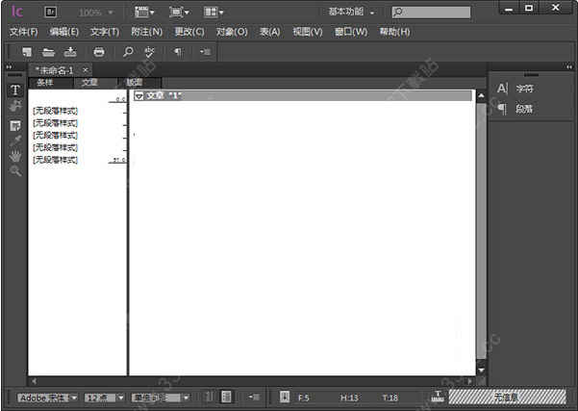Screen dimensions: 578x411
Task: Close the 未命名-1 document tab
Action: (x=85, y=70)
